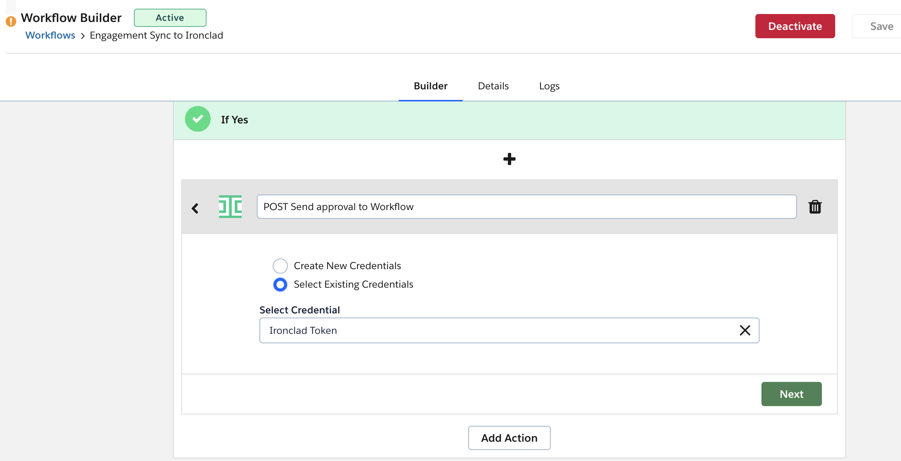
Task: Click the Deactivate button
Action: (x=795, y=26)
